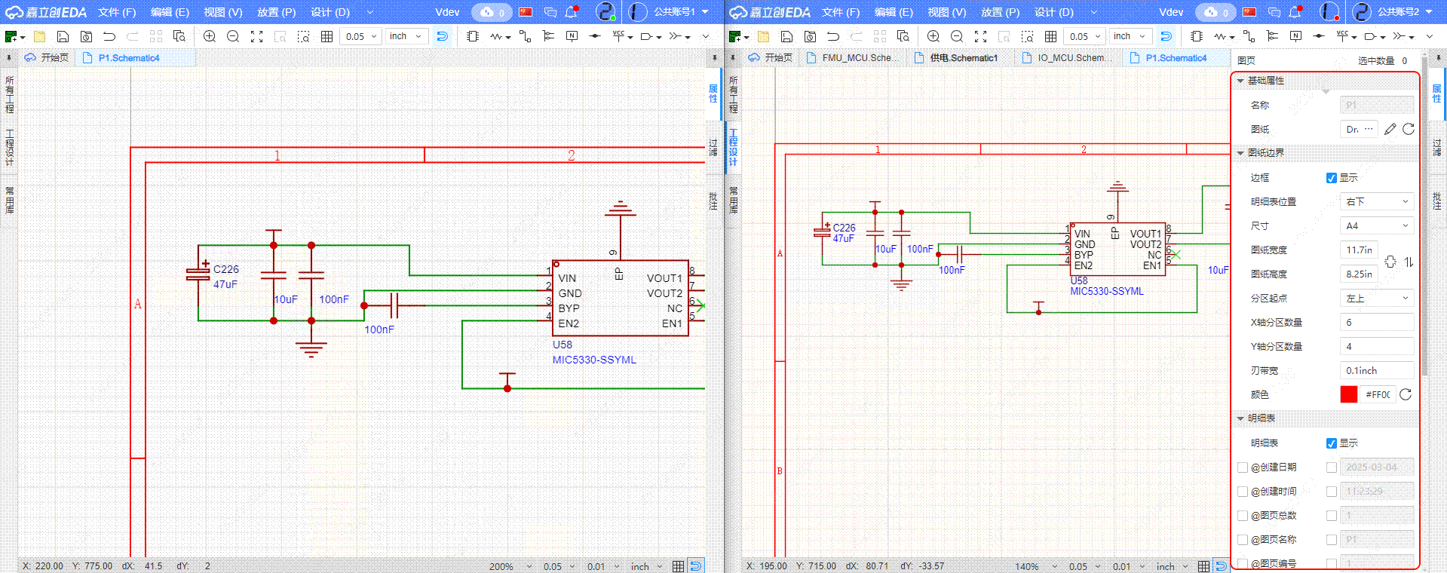The width and height of the screenshot is (1447, 573).
Task: Collapse the 基础属性 section
Action: 1240,81
